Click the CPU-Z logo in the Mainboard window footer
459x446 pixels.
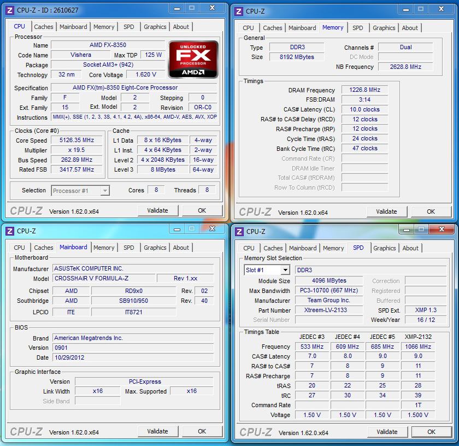(27, 431)
